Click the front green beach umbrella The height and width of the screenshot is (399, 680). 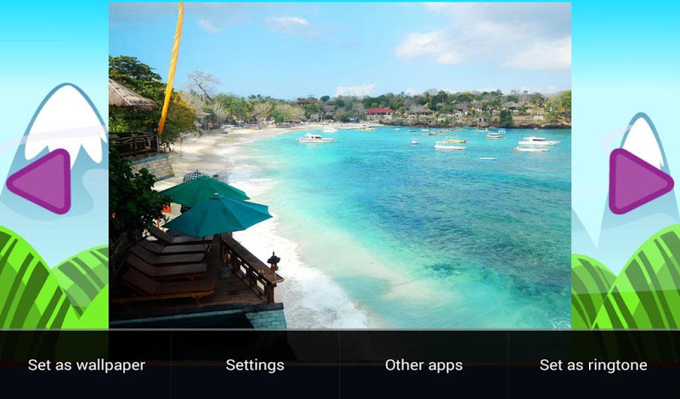point(218,215)
